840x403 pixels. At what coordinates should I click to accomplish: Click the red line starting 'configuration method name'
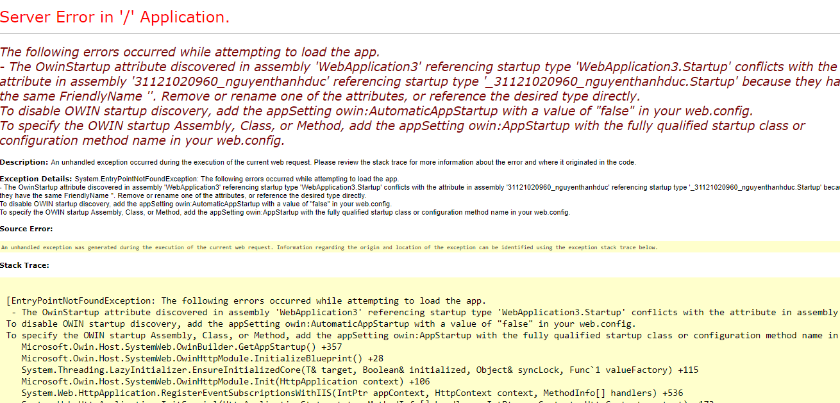[x=142, y=140]
